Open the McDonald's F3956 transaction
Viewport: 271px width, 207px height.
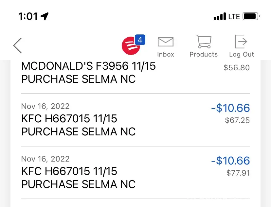click(x=88, y=73)
